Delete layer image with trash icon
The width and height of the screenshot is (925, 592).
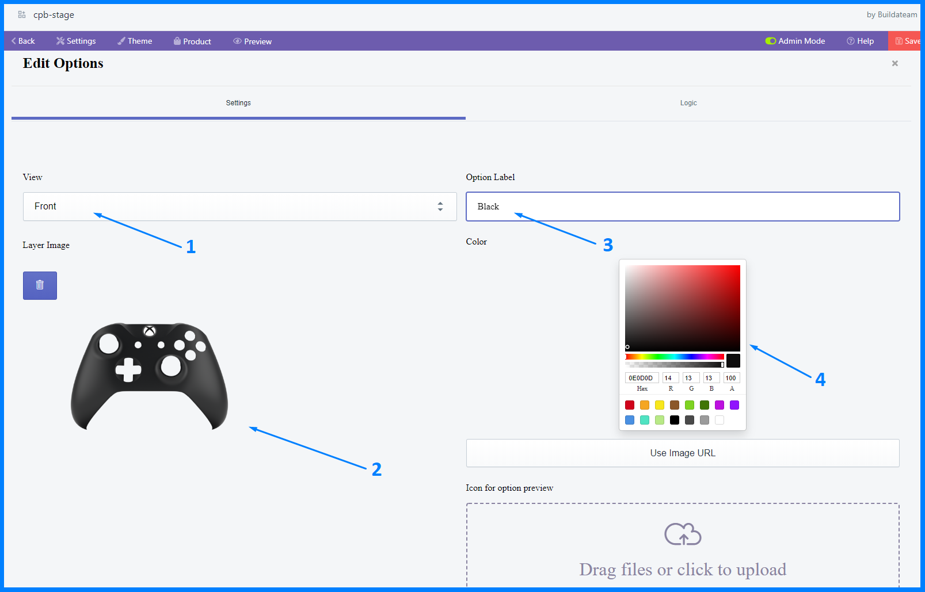40,285
